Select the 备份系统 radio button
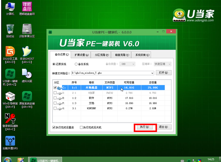This screenshot has height=162, width=221. (x=76, y=64)
